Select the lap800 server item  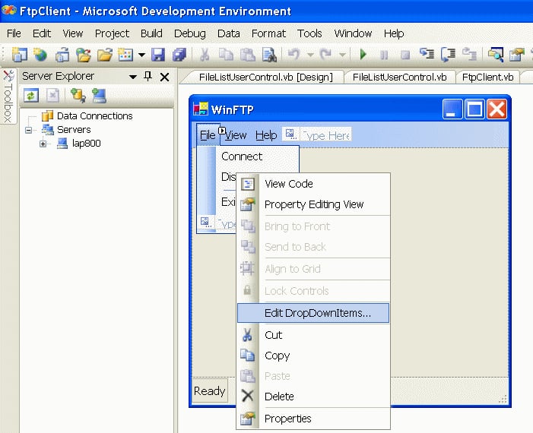(x=87, y=144)
